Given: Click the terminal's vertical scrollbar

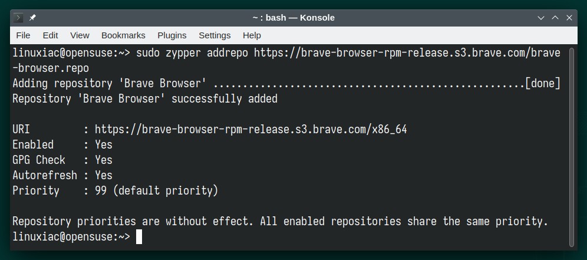Looking at the screenshot, I should pyautogui.click(x=571, y=147).
